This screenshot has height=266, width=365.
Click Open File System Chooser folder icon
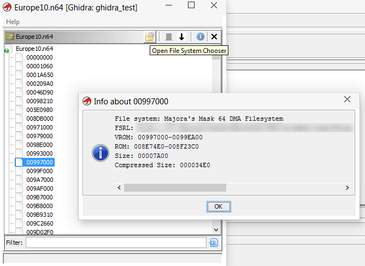(x=150, y=37)
